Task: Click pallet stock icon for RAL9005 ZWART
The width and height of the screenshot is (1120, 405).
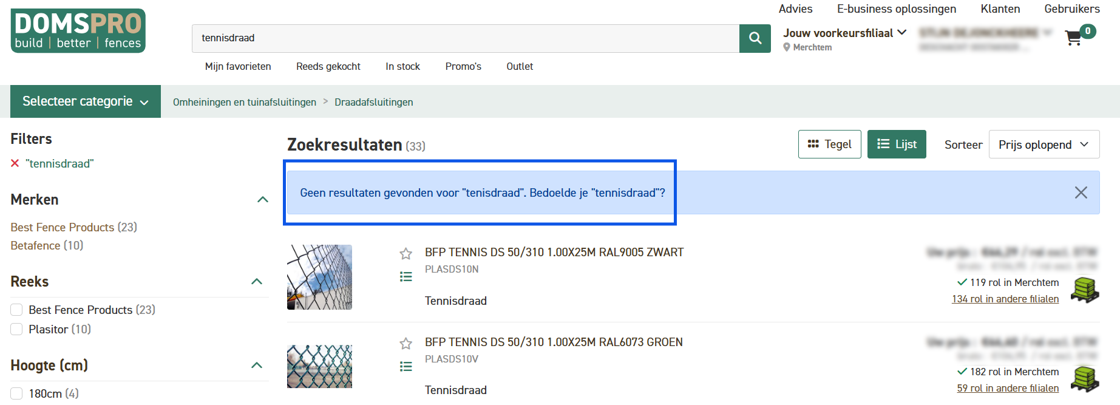Action: pos(1085,290)
